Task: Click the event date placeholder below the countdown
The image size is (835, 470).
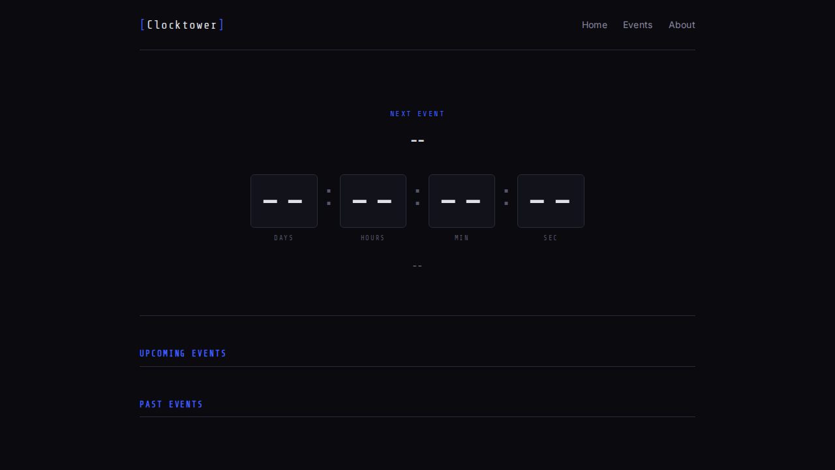Action: (417, 266)
